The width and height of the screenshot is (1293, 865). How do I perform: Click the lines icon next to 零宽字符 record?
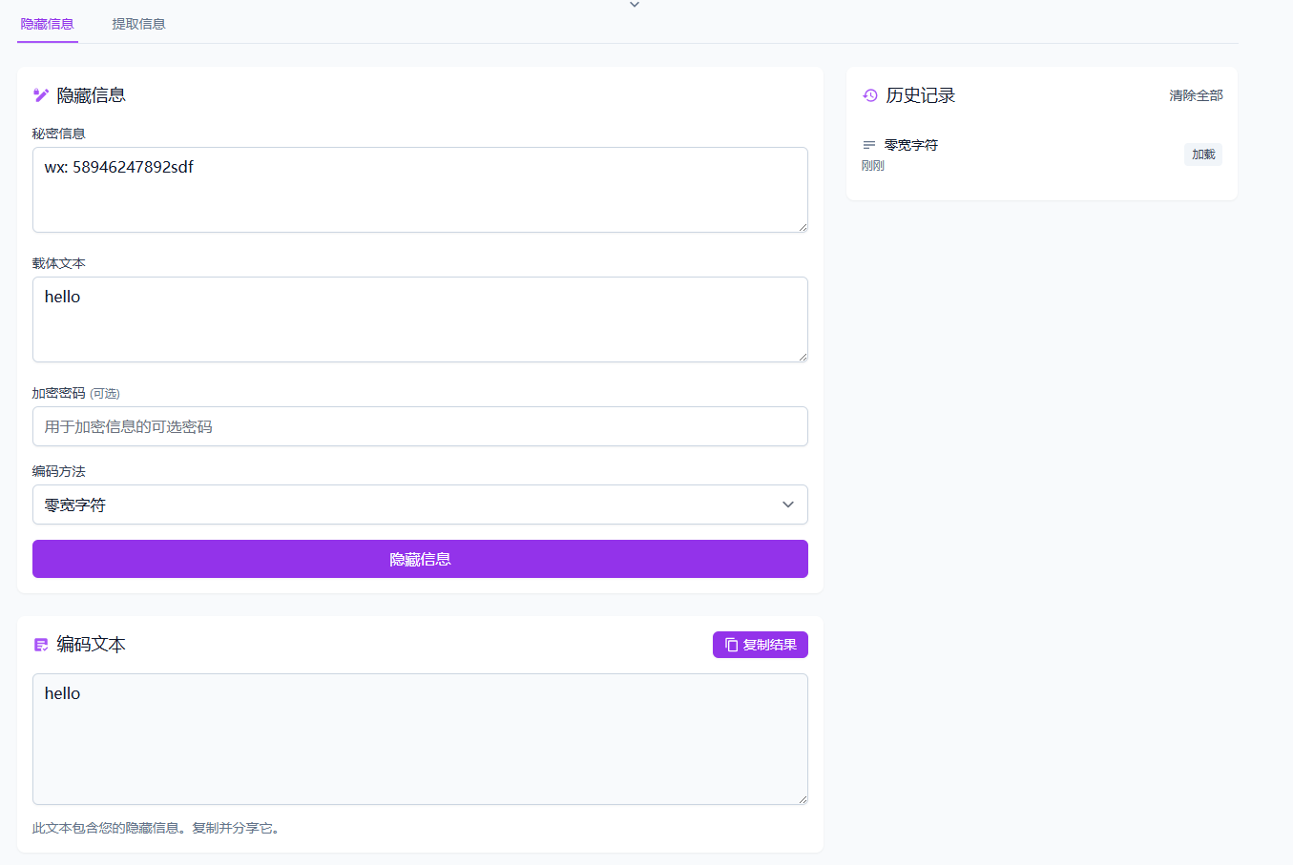pos(869,145)
